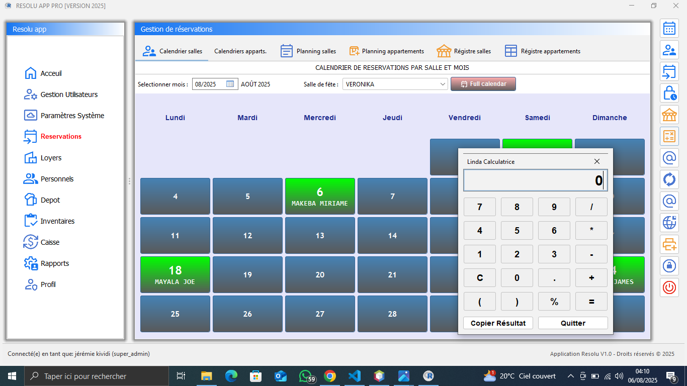Open Linda Calculatrice via the calculator sidebar icon
Screen dimensions: 687x386
pyautogui.click(x=669, y=136)
